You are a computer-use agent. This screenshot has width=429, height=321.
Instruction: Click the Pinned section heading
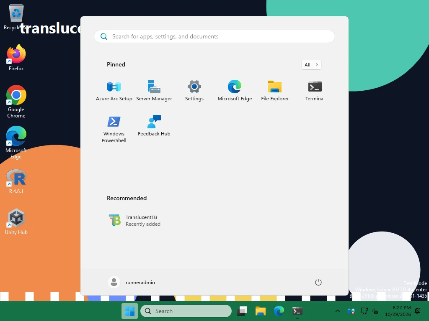pyautogui.click(x=116, y=64)
